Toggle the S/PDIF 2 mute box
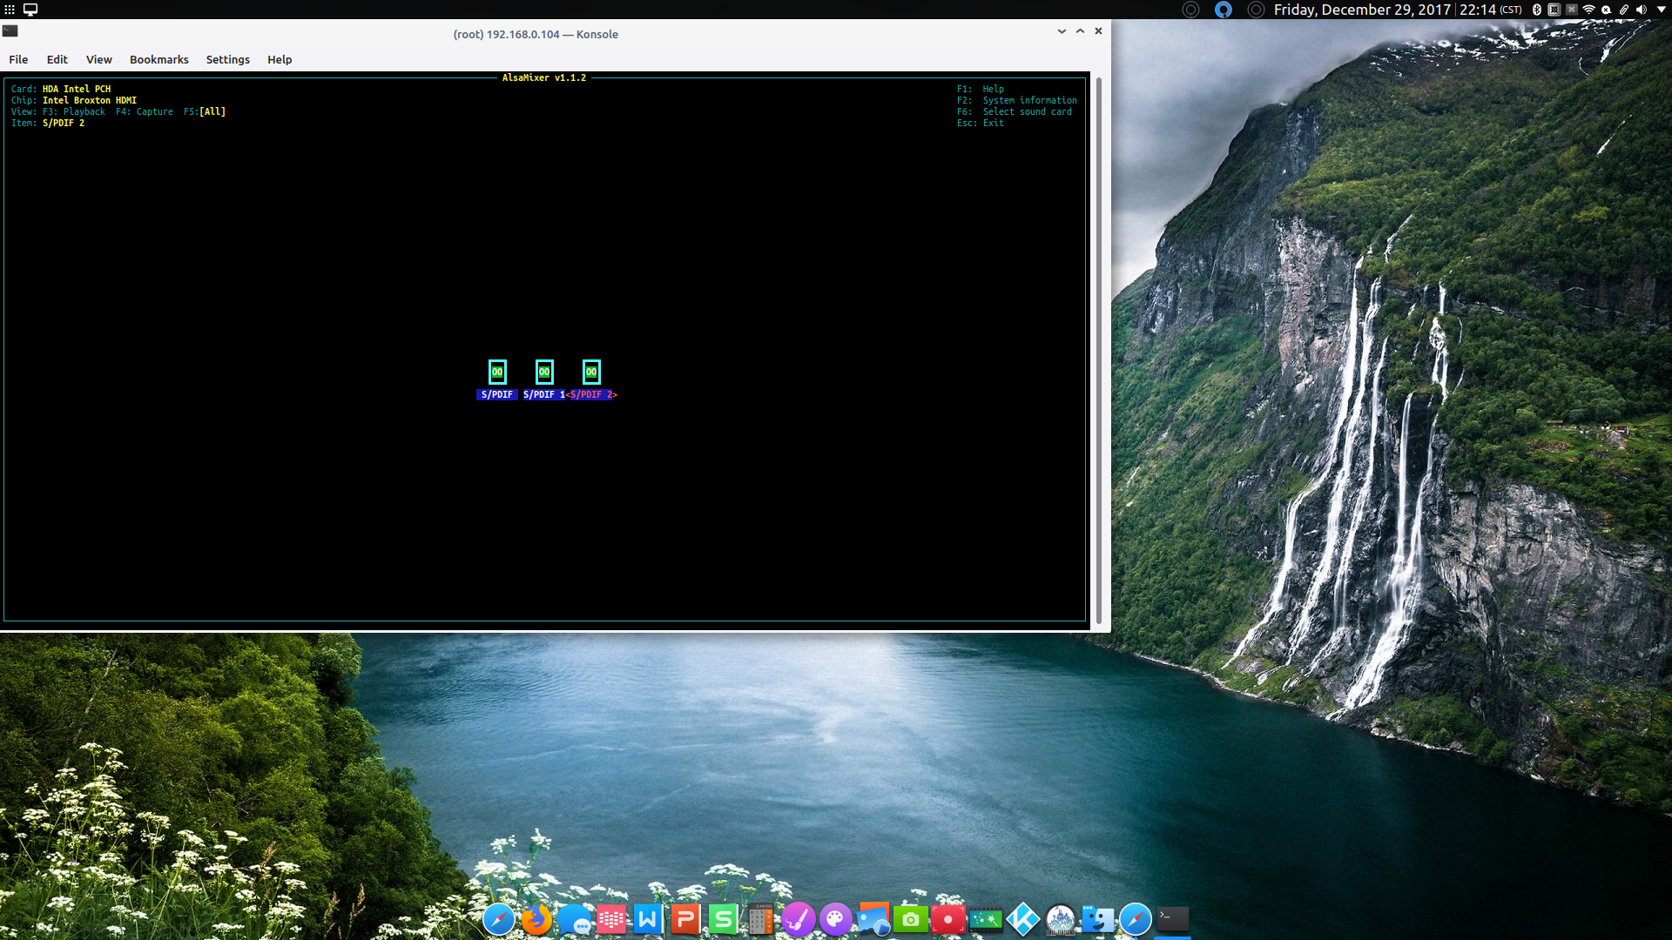This screenshot has height=940, width=1672. tap(591, 372)
